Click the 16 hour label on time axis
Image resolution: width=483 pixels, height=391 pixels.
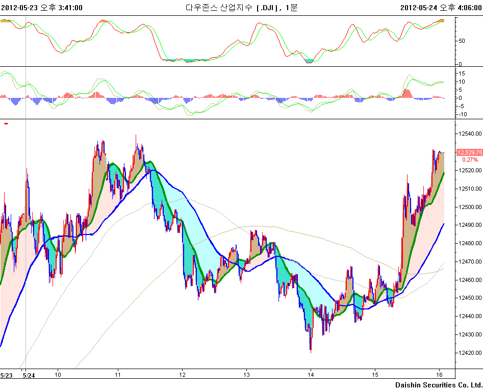point(439,374)
